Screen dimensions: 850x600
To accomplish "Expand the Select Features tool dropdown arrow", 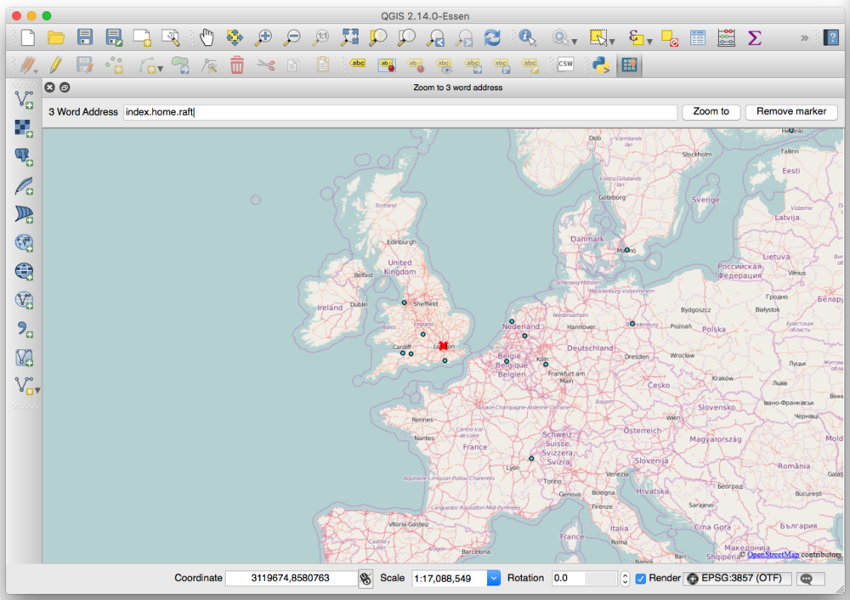I will [612, 41].
